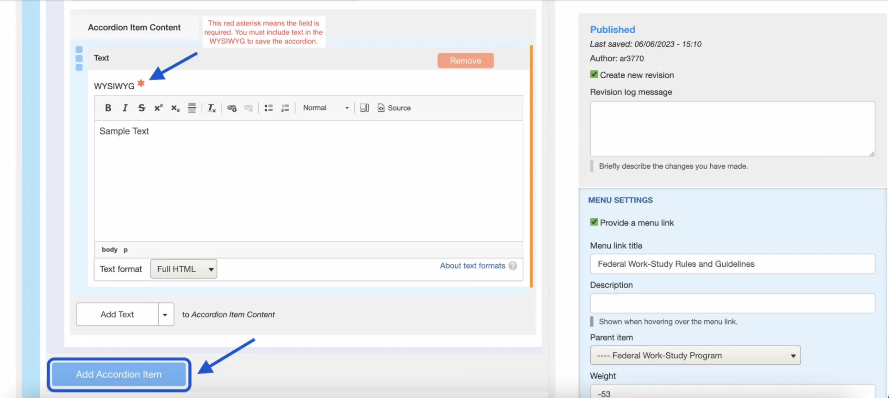
Task: Open the About text formats link
Action: (472, 266)
